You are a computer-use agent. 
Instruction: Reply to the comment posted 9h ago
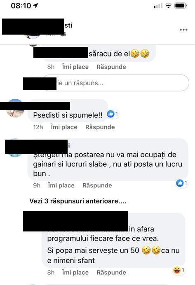[x=97, y=185]
